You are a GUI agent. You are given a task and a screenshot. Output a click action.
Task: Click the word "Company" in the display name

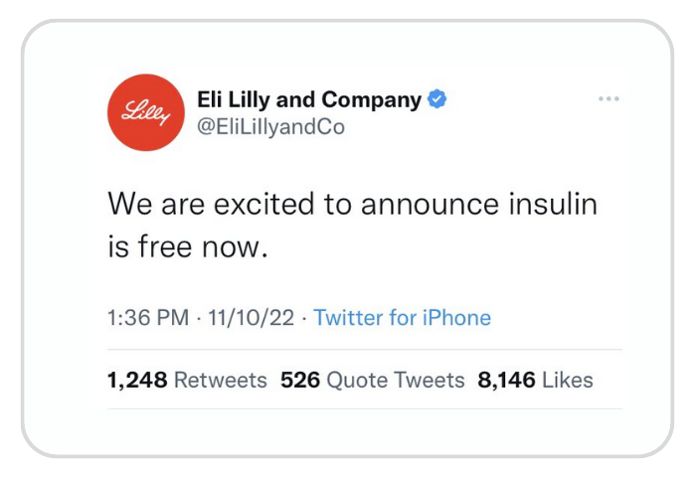371,101
